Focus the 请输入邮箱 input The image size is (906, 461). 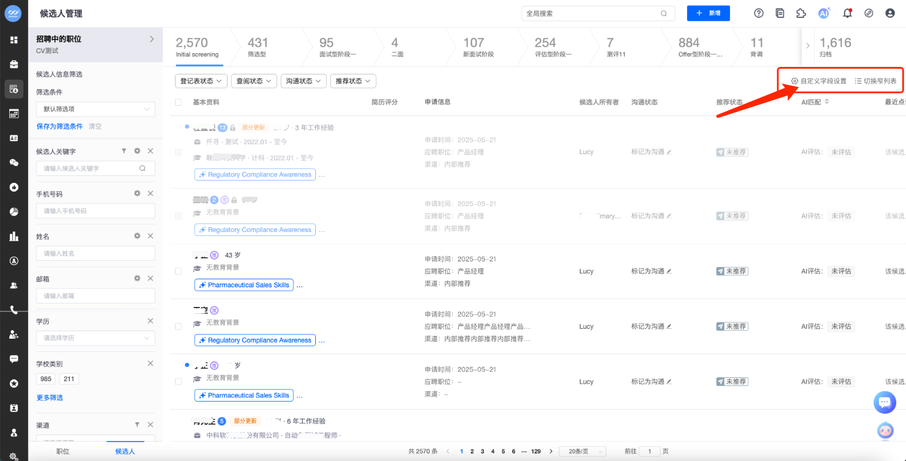click(x=96, y=296)
